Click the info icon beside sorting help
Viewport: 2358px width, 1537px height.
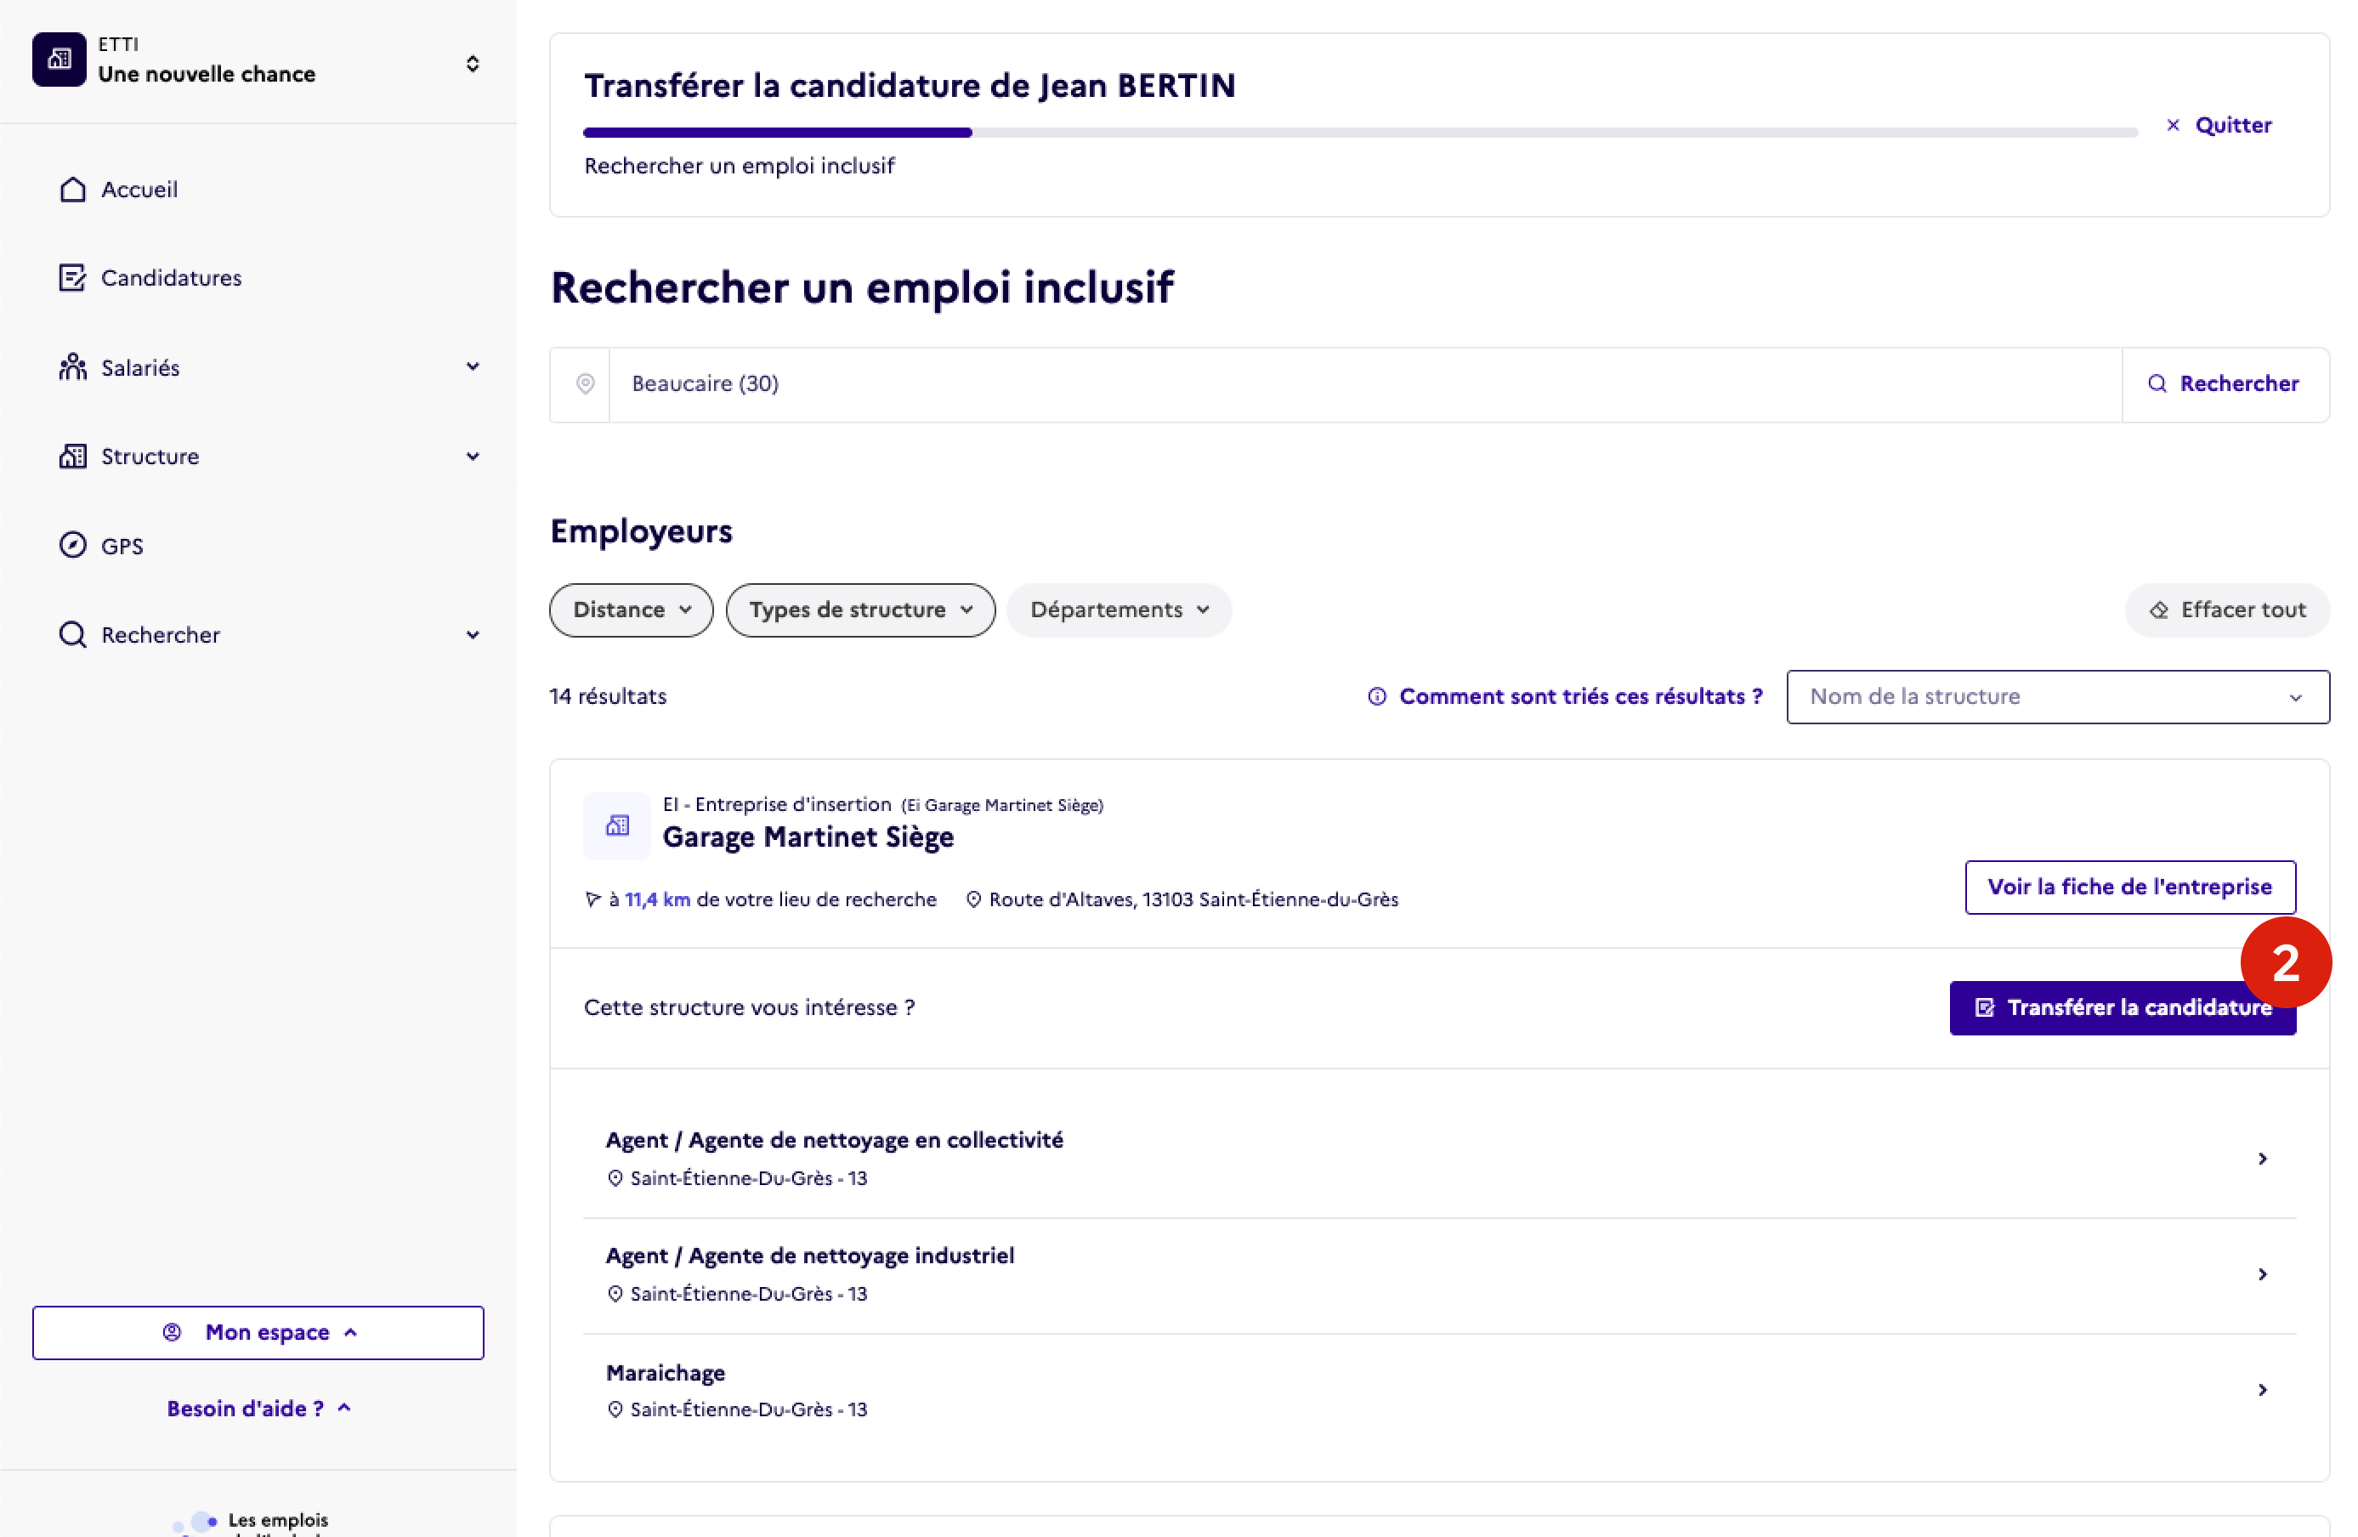1377,696
